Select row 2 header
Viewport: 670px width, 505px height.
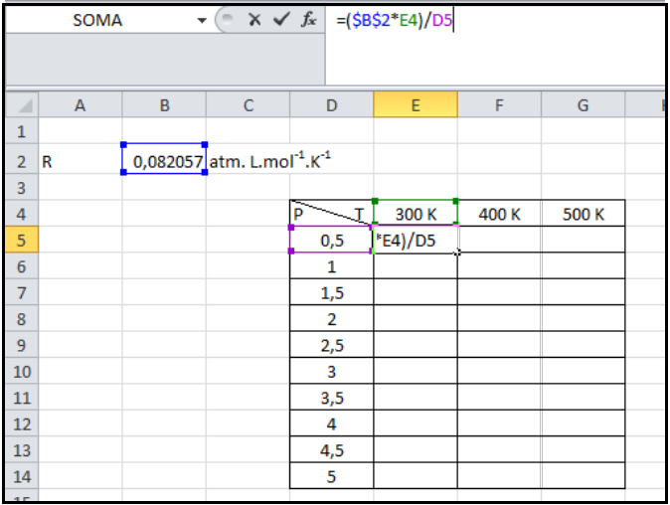[x=23, y=159]
